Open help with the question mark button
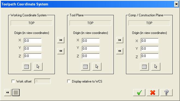 [x=166, y=93]
